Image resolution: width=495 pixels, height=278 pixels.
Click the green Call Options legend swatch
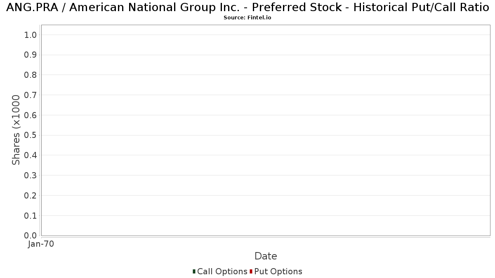tap(194, 271)
